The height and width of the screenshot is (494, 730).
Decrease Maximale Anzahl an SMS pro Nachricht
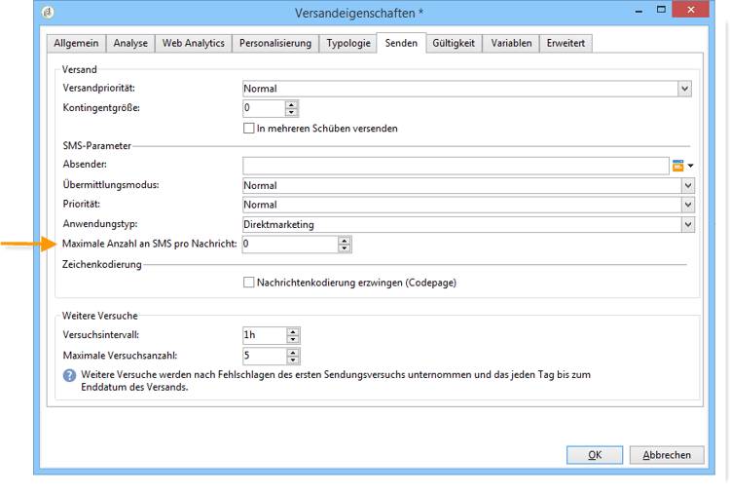[x=344, y=247]
